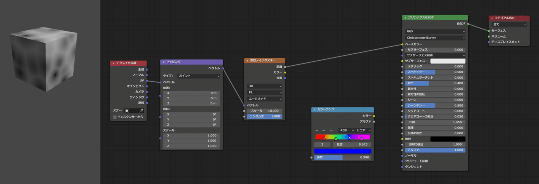Click the 反射 output socket

click(x=147, y=103)
